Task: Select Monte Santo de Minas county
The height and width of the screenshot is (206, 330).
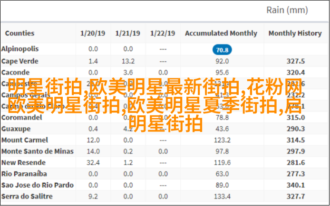Action: coord(38,151)
